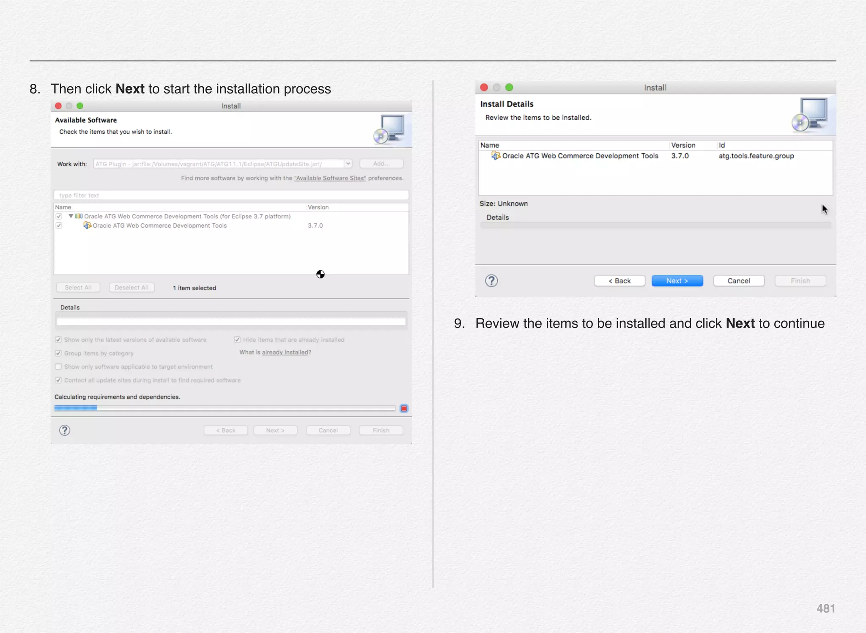Click Cancel in Install Details dialog
The image size is (866, 633).
[739, 281]
